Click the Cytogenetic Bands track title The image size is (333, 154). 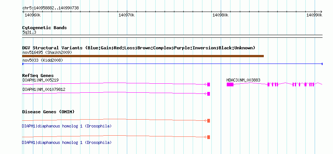pos(45,28)
